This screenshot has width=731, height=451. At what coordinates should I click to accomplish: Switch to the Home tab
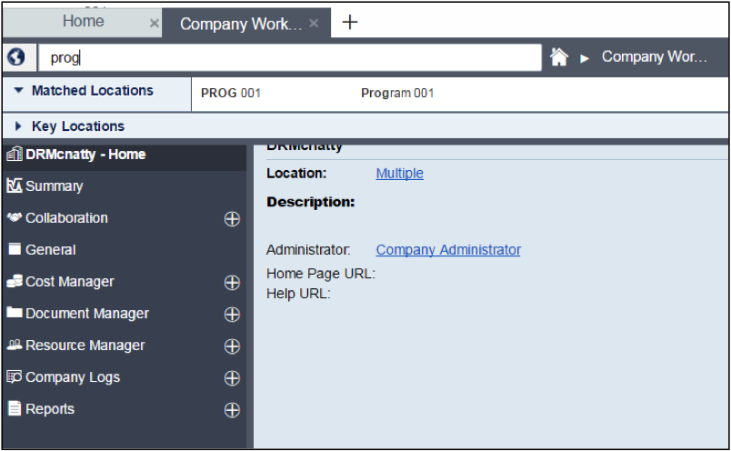[83, 22]
